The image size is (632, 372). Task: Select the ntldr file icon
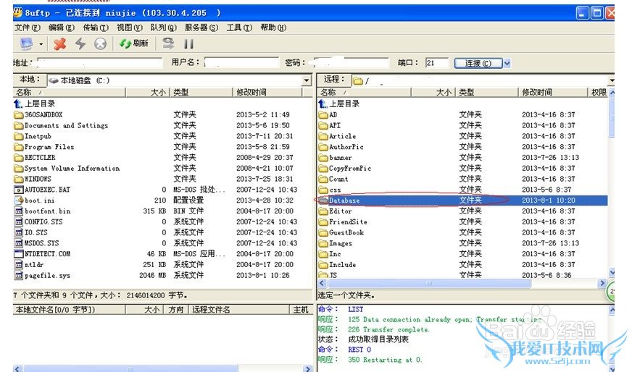[19, 264]
